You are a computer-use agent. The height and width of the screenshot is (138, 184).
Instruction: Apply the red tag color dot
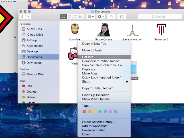(x=84, y=112)
